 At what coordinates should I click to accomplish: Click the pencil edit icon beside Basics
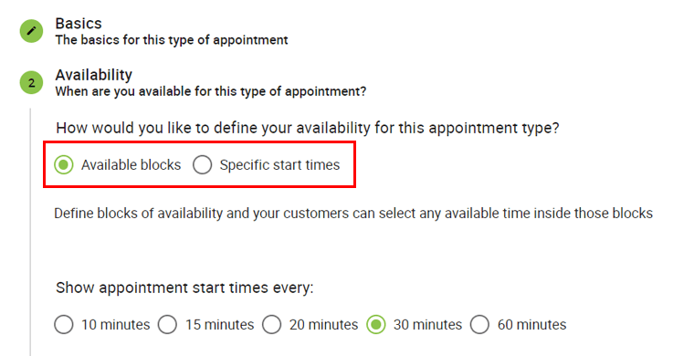pyautogui.click(x=31, y=31)
